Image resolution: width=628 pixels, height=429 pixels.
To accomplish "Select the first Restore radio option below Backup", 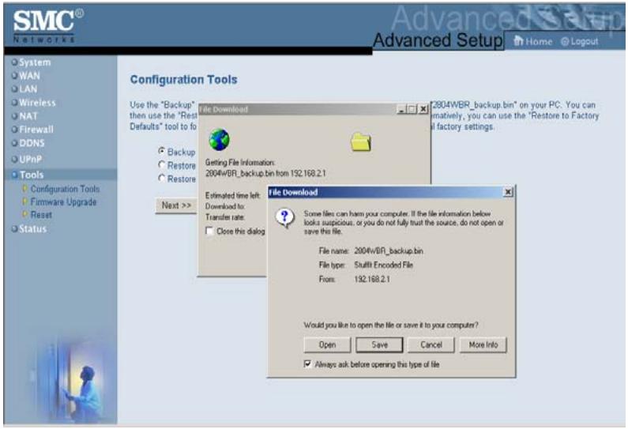I will click(161, 164).
